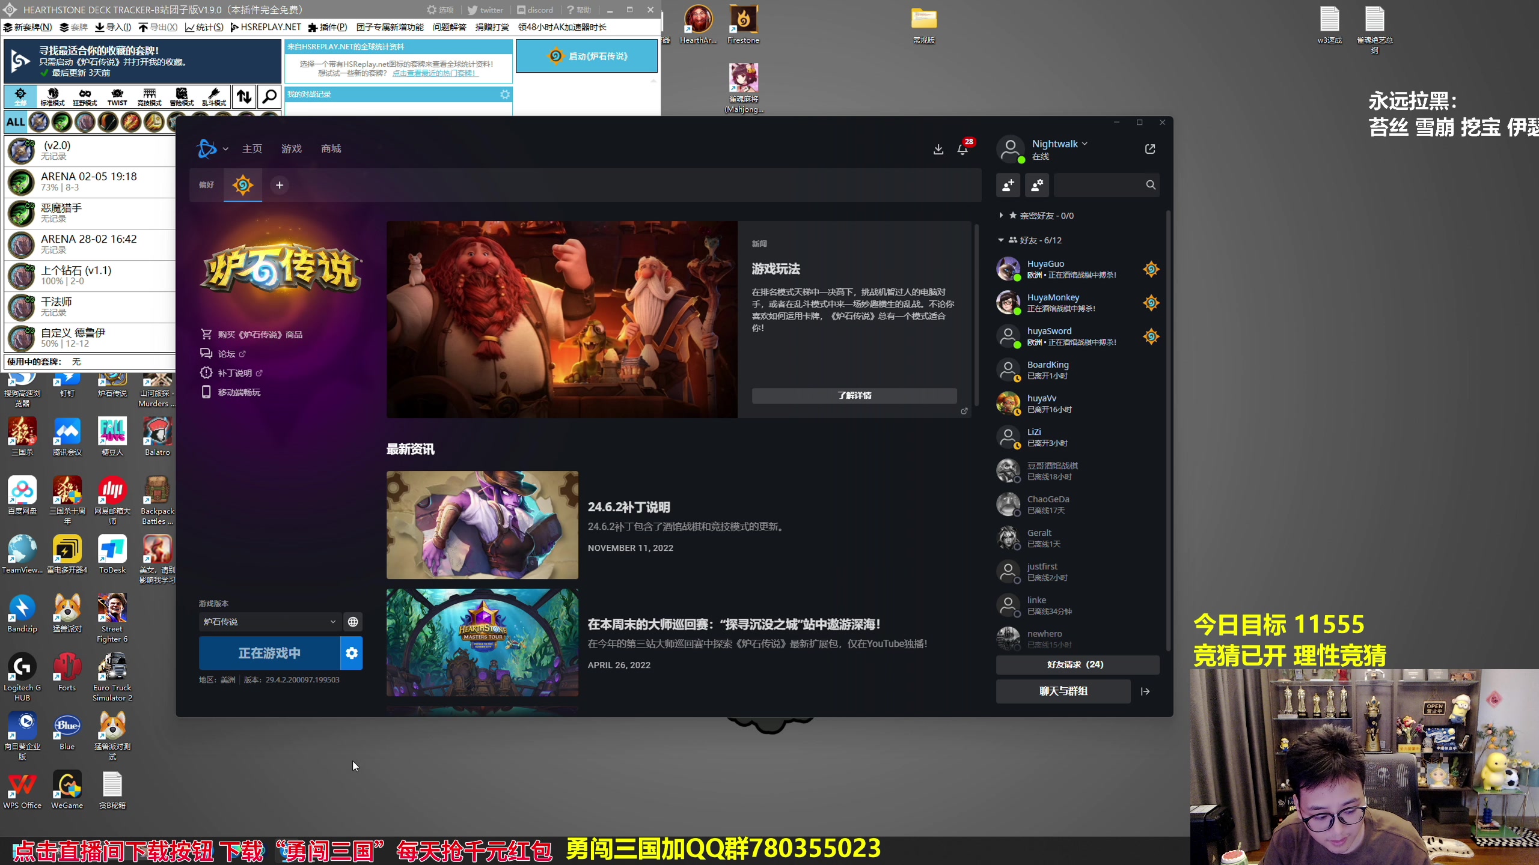
Task: Pop out the social panel icon
Action: tap(1149, 149)
